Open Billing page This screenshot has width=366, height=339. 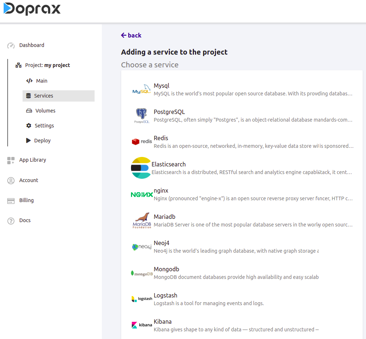[26, 201]
